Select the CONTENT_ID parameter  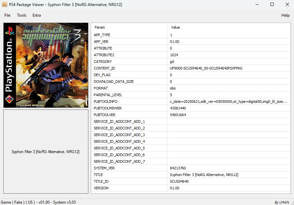coord(104,69)
